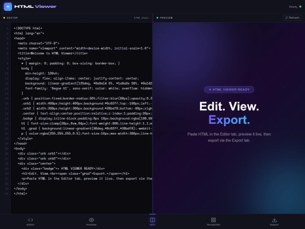Click the opening <body> tag line
Screen dimensions: 305x229
[x=19, y=149]
